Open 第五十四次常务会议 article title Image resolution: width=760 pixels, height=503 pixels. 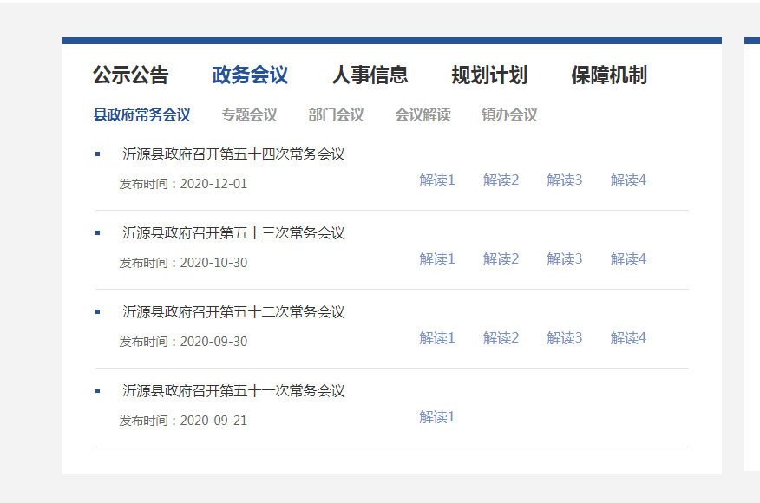(233, 154)
